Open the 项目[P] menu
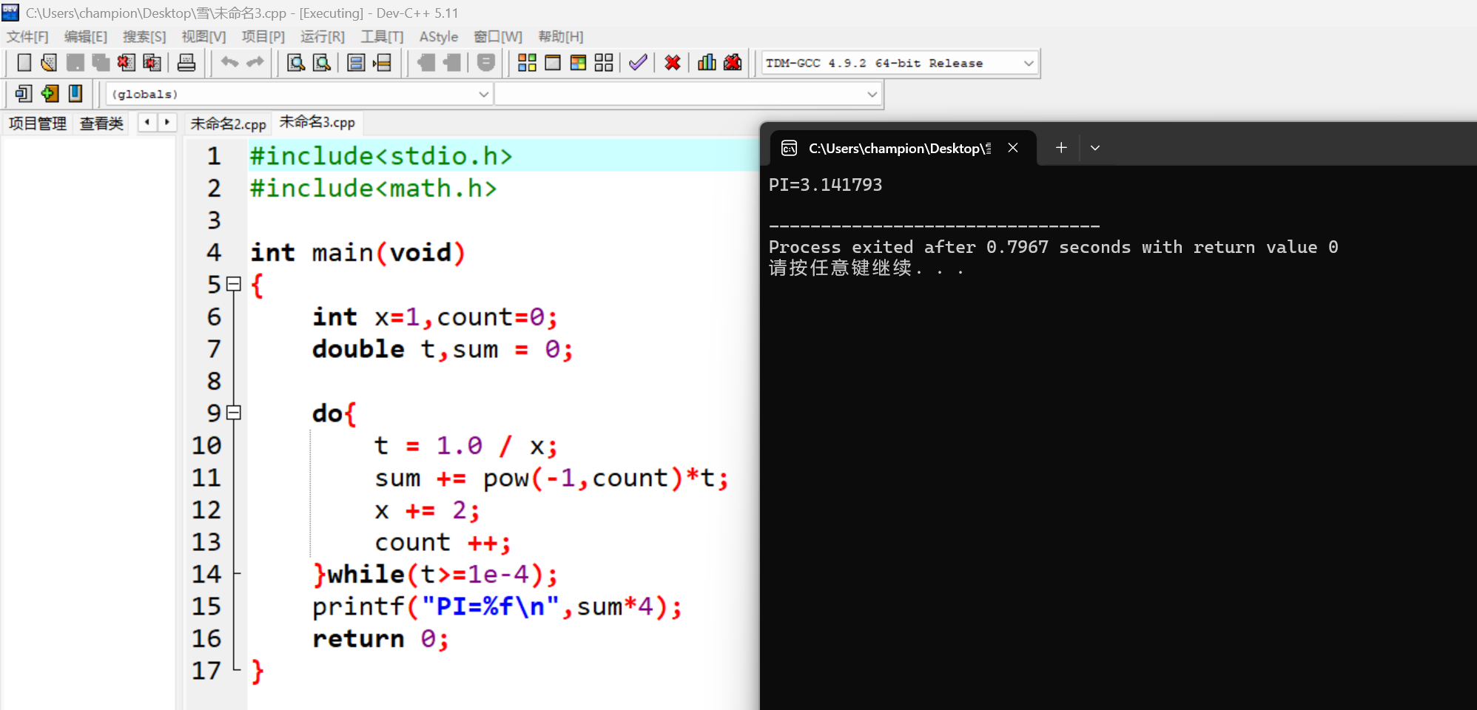This screenshot has width=1477, height=710. (263, 37)
